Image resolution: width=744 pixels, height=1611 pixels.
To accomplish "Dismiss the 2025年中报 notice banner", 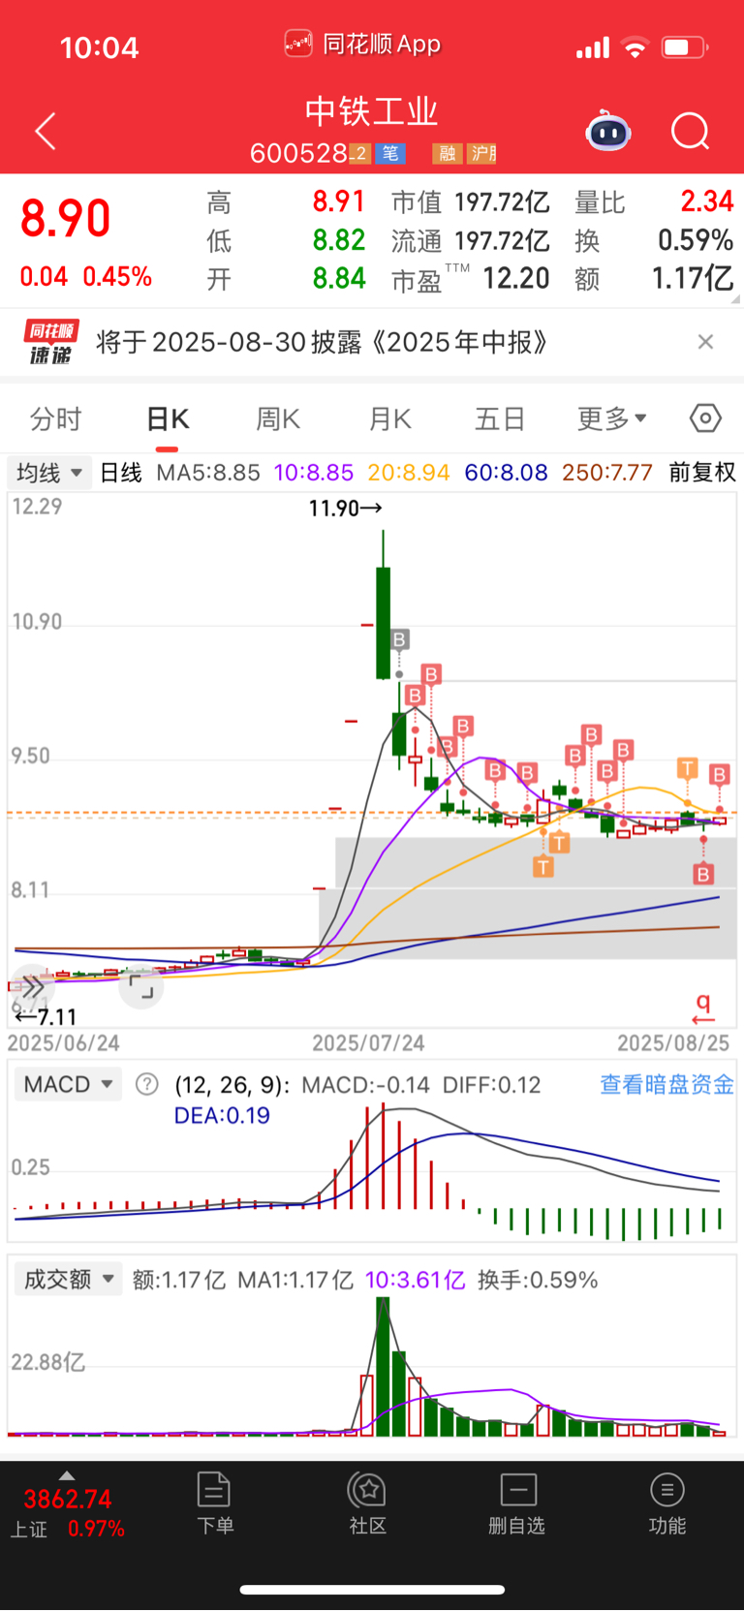I will click(x=705, y=341).
